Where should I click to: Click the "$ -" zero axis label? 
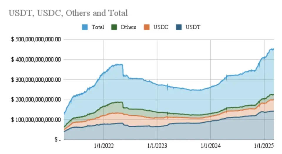57,140
